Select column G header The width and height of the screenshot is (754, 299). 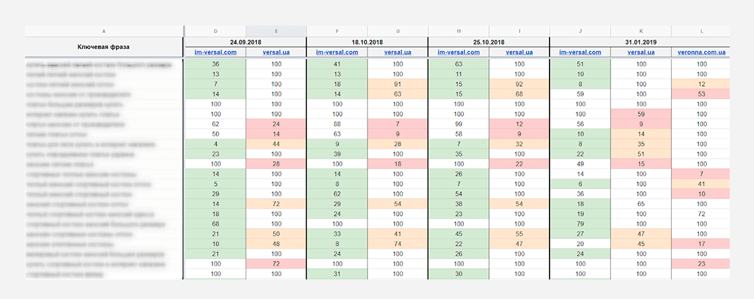pyautogui.click(x=398, y=31)
